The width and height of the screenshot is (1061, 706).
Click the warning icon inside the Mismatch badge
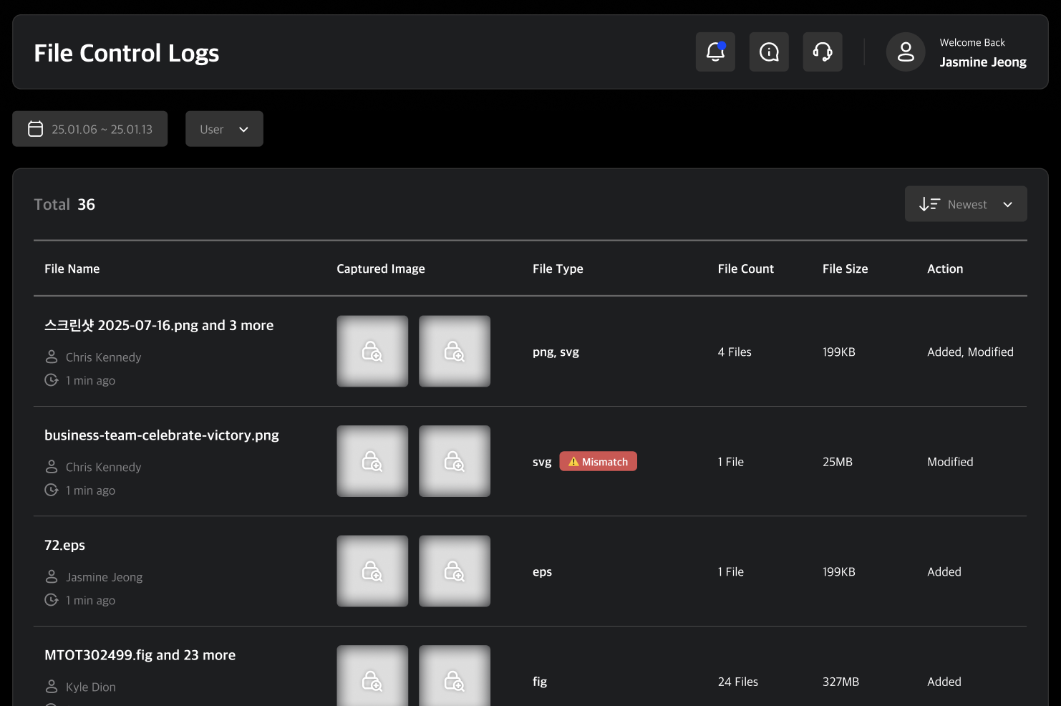pyautogui.click(x=573, y=461)
